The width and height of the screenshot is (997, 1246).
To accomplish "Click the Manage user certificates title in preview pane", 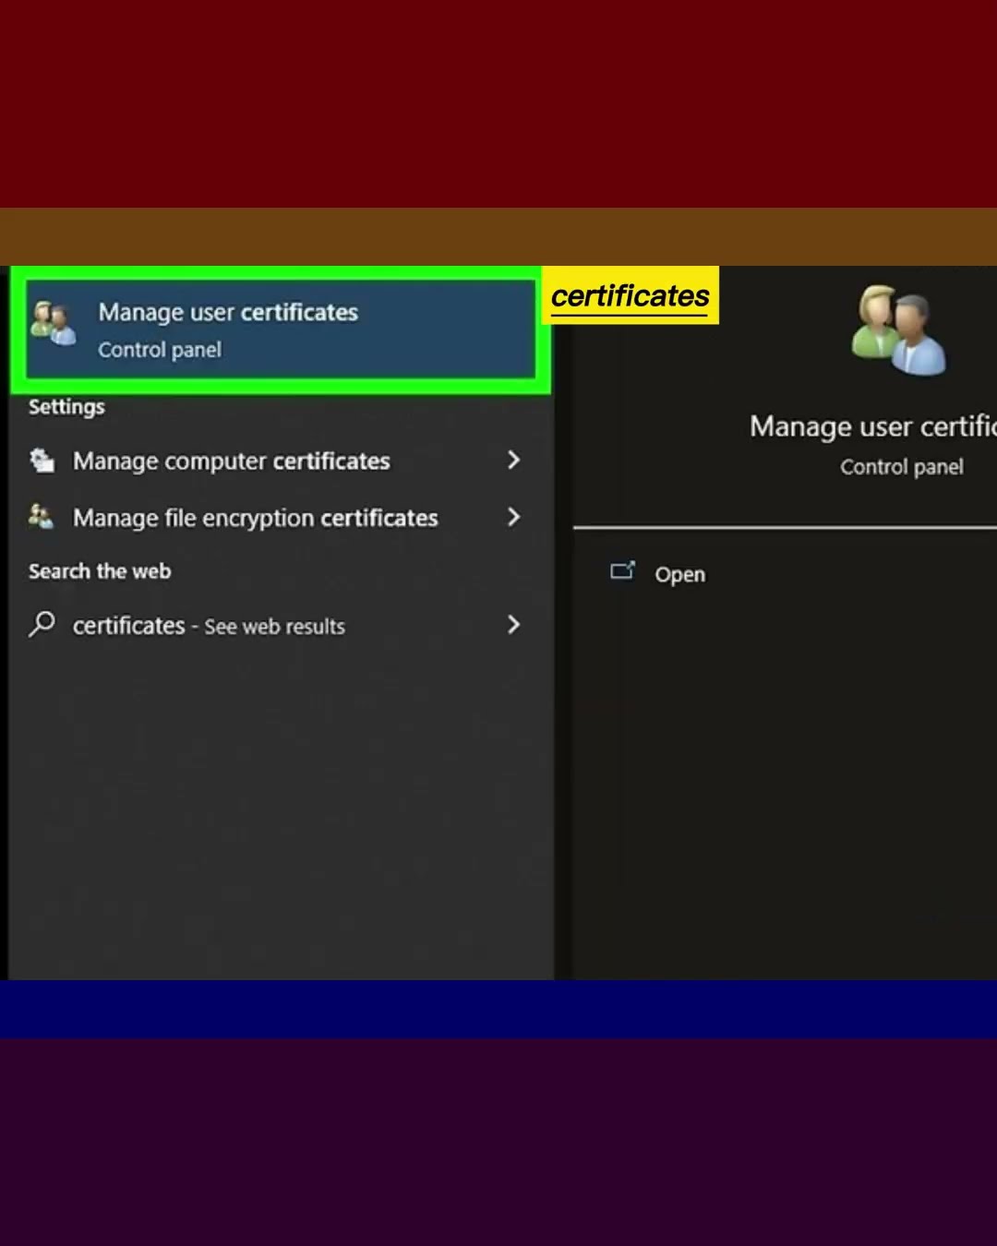I will click(873, 426).
